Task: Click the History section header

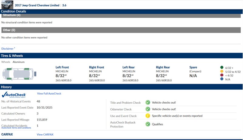Action: point(122,87)
